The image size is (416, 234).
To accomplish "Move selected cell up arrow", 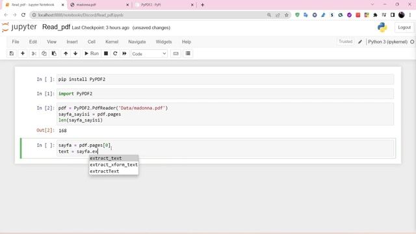I will click(66, 53).
